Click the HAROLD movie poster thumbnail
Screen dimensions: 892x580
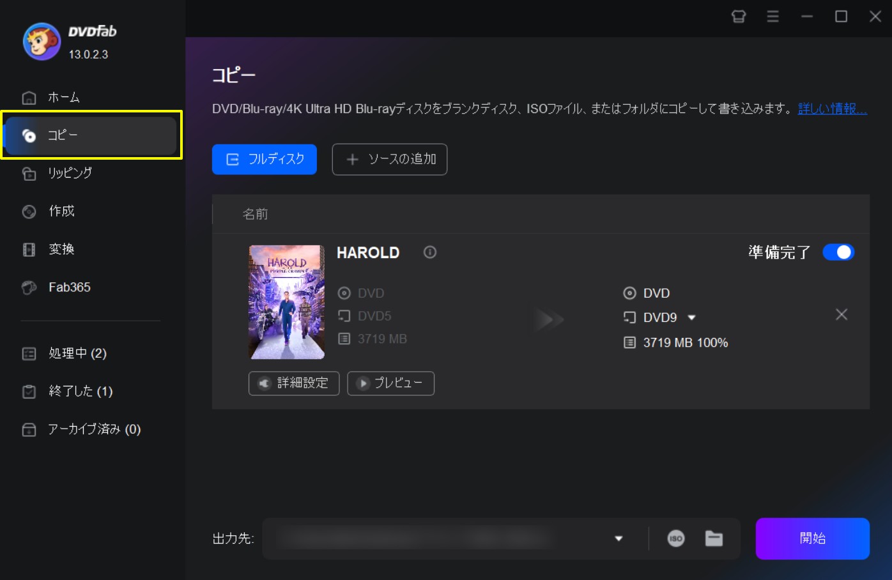pos(286,302)
